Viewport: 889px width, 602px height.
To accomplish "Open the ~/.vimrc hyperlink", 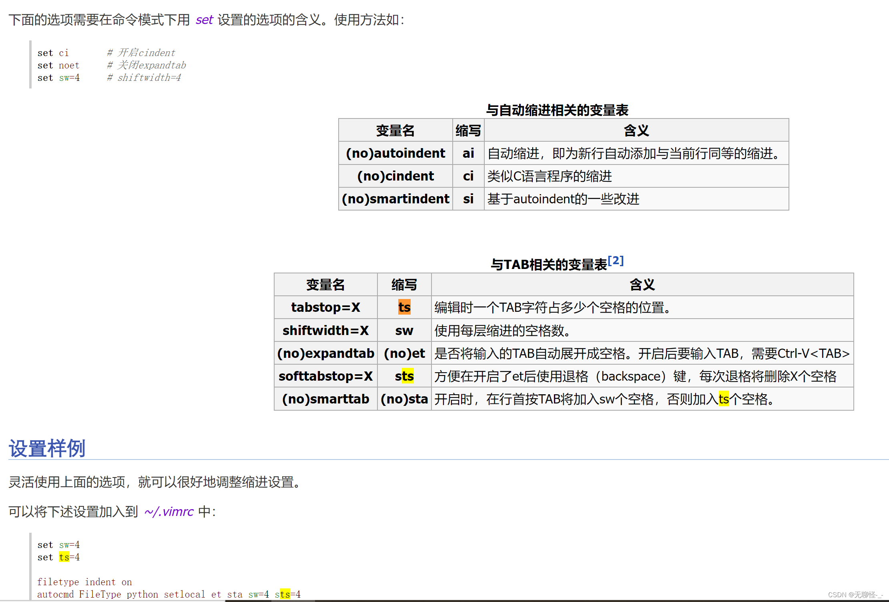I will 169,512.
